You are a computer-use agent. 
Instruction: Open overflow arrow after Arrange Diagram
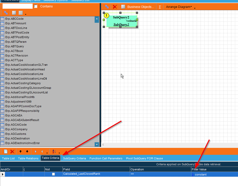coord(195,8)
